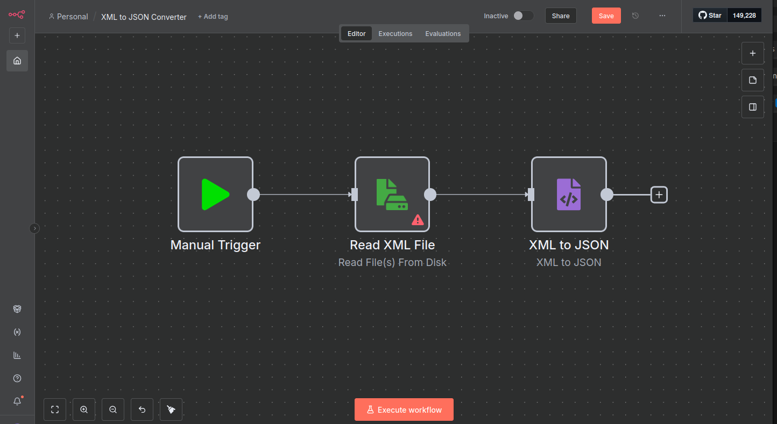Open workflow history icon
The height and width of the screenshot is (424, 777).
click(635, 16)
